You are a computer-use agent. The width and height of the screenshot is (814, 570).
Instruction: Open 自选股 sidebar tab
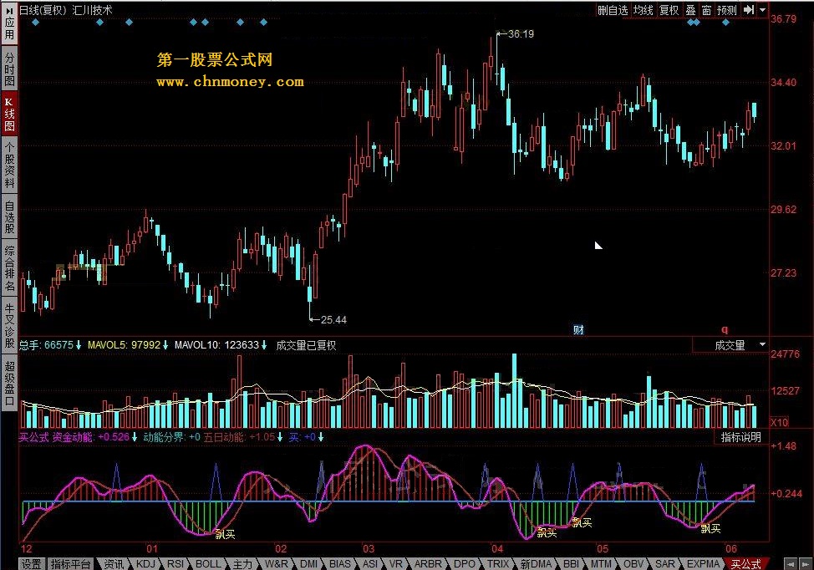(x=9, y=216)
